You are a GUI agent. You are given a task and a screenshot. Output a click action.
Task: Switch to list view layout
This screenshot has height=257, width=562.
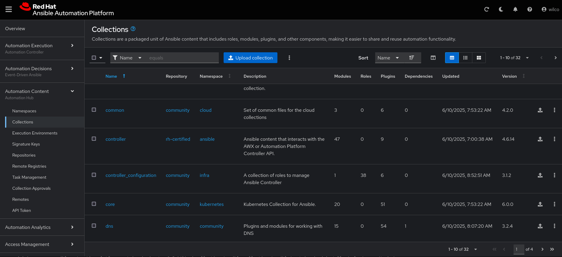pyautogui.click(x=465, y=58)
